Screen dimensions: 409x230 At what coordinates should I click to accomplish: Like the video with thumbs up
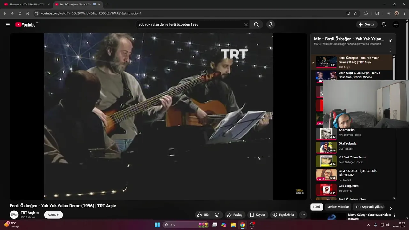click(203, 215)
